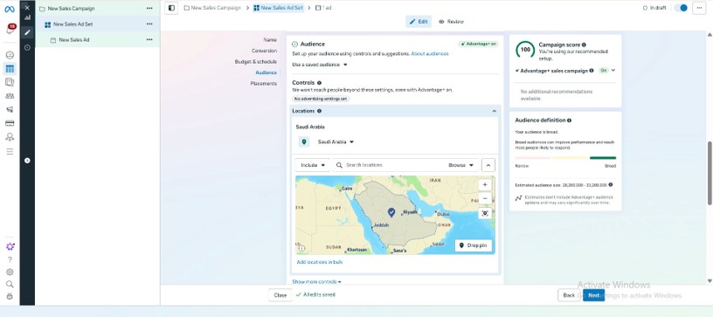This screenshot has height=317, width=713.
Task: Open the settings gear icon in sidebar
Action: [10, 272]
